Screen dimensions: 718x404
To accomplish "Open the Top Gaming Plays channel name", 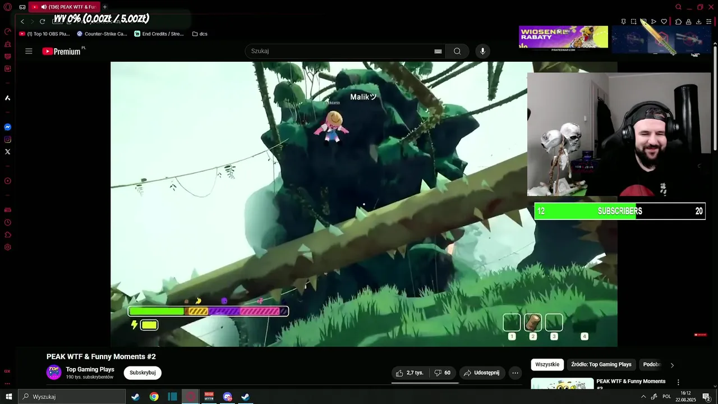I will 90,369.
